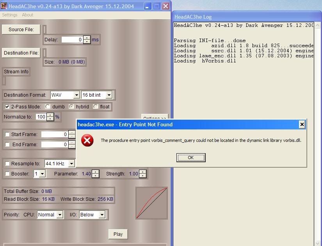Screen dimensions: 322x246
Task: Click the azid.dll log line
Action: pos(244,46)
